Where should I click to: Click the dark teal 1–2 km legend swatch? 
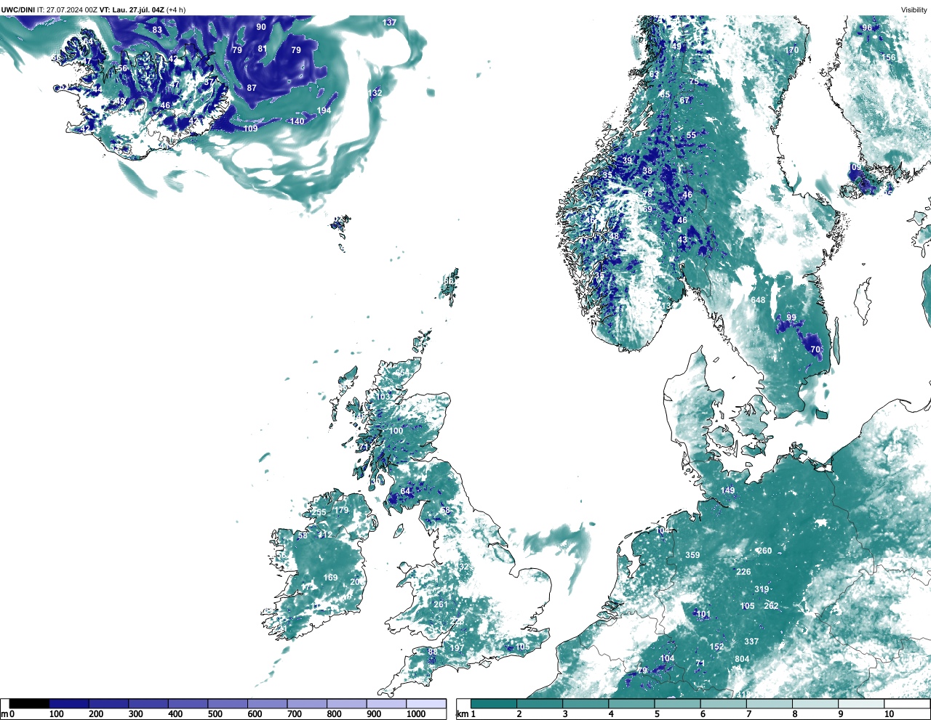click(494, 703)
